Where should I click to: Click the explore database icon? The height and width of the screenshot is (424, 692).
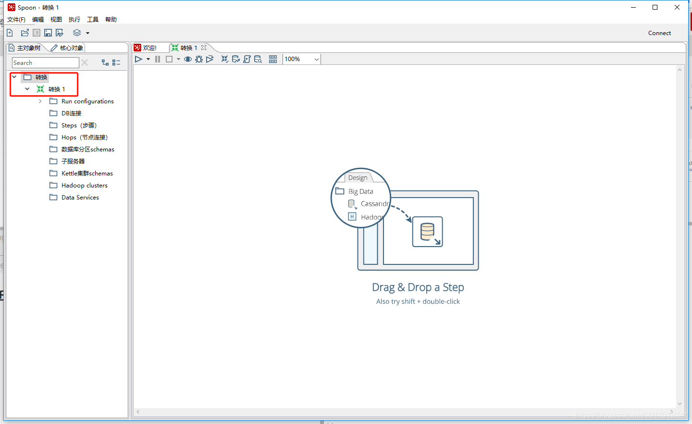[258, 59]
